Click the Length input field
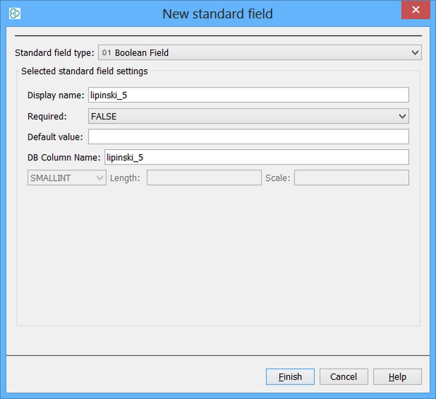The image size is (436, 399). point(203,178)
